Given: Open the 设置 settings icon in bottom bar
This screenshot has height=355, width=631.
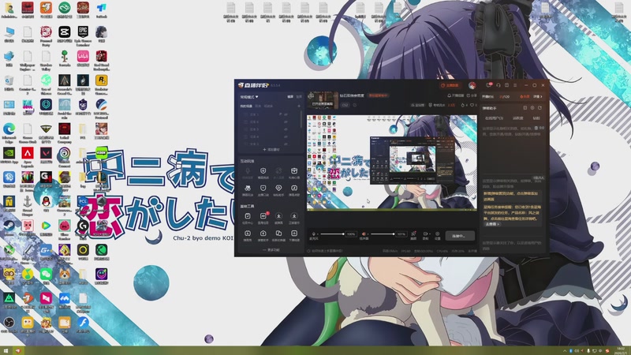Looking at the screenshot, I should click(x=438, y=235).
